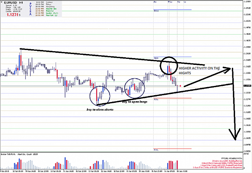The height and width of the screenshot is (173, 252).
Task: Open the Federal Funds Rate headline
Action: 221,165
